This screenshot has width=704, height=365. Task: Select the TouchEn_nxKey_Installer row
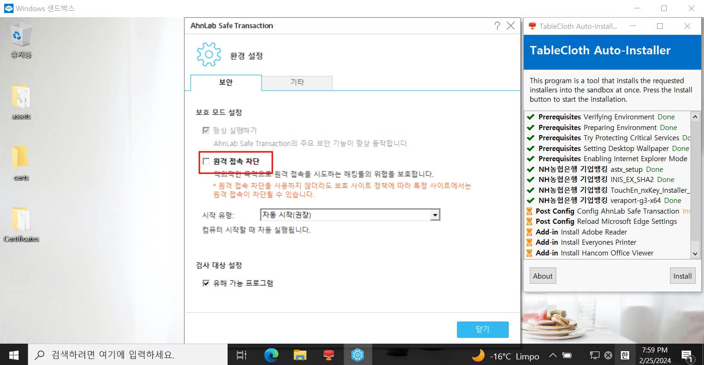(608, 190)
